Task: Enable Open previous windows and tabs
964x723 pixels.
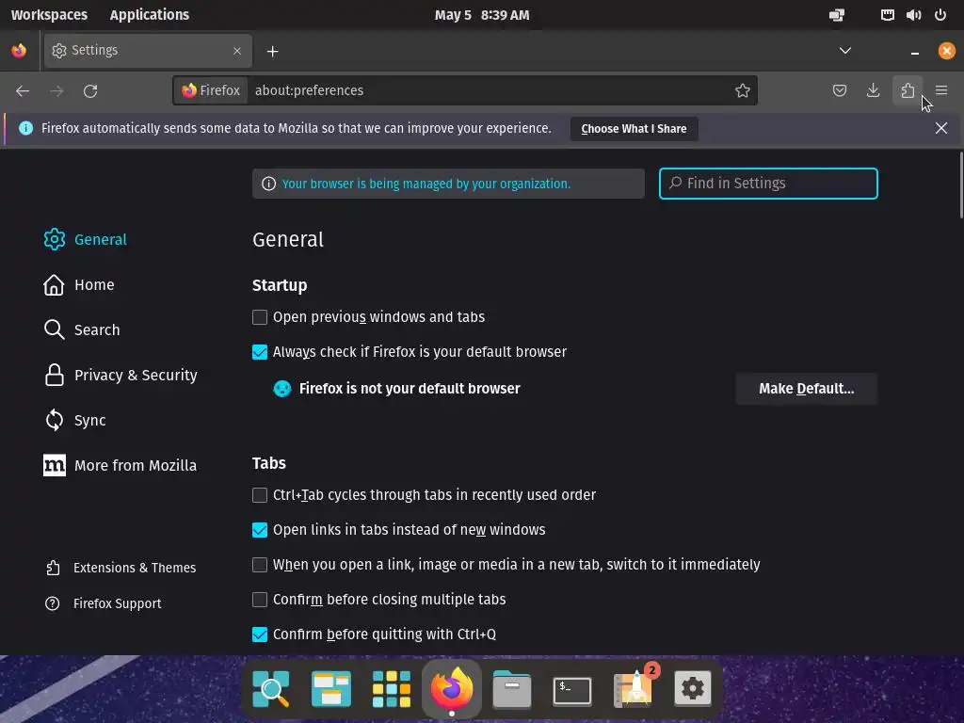Action: coord(260,317)
